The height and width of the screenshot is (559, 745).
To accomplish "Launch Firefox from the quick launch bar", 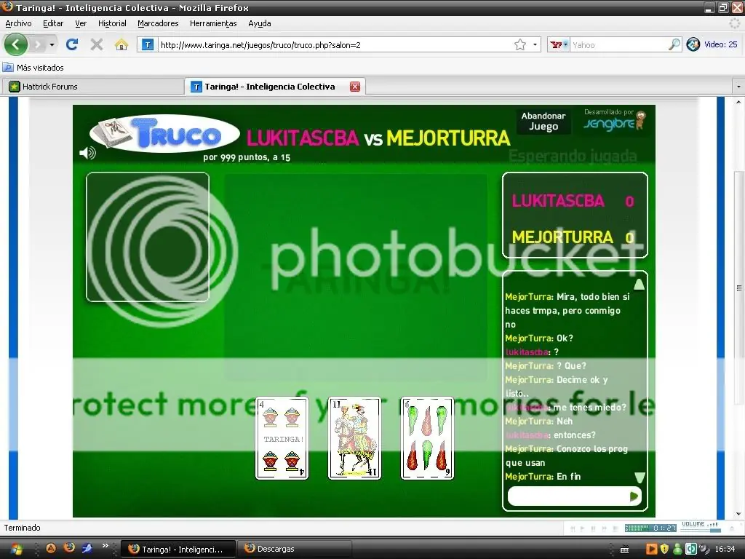I will (x=69, y=548).
